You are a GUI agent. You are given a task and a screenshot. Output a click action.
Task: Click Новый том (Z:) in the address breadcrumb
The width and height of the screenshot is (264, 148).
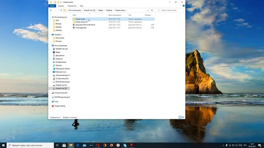point(90,10)
